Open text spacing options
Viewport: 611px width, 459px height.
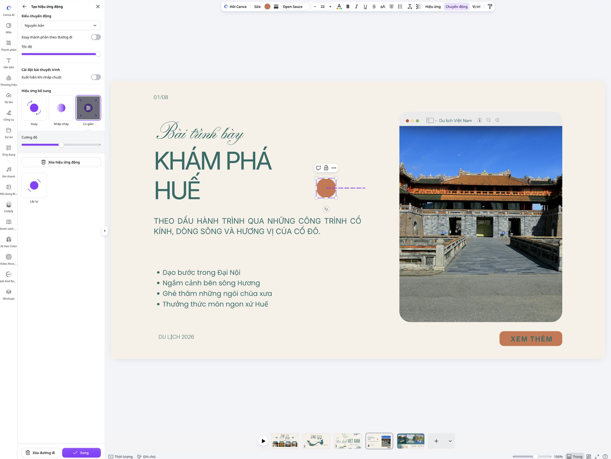[x=410, y=7]
